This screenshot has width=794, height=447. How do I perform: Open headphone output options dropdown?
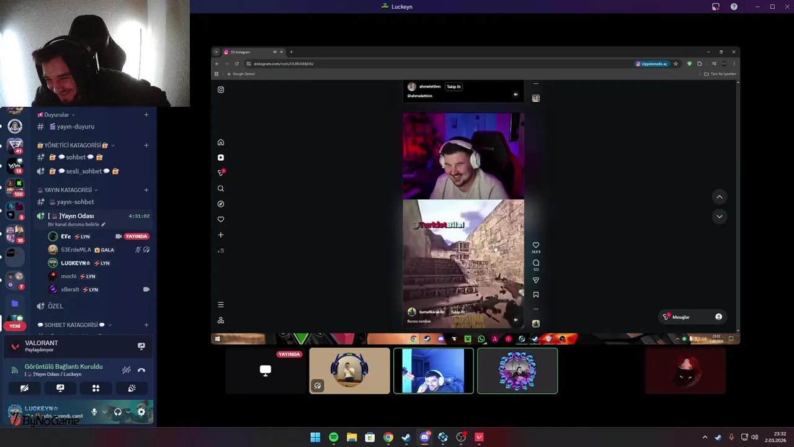pyautogui.click(x=128, y=412)
